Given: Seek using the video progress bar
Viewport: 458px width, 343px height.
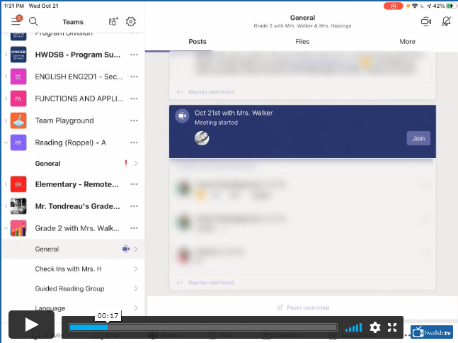Looking at the screenshot, I should click(203, 327).
